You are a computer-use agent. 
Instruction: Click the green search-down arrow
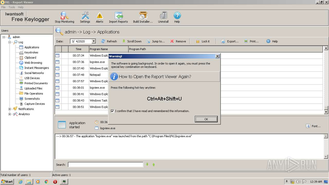147,164
